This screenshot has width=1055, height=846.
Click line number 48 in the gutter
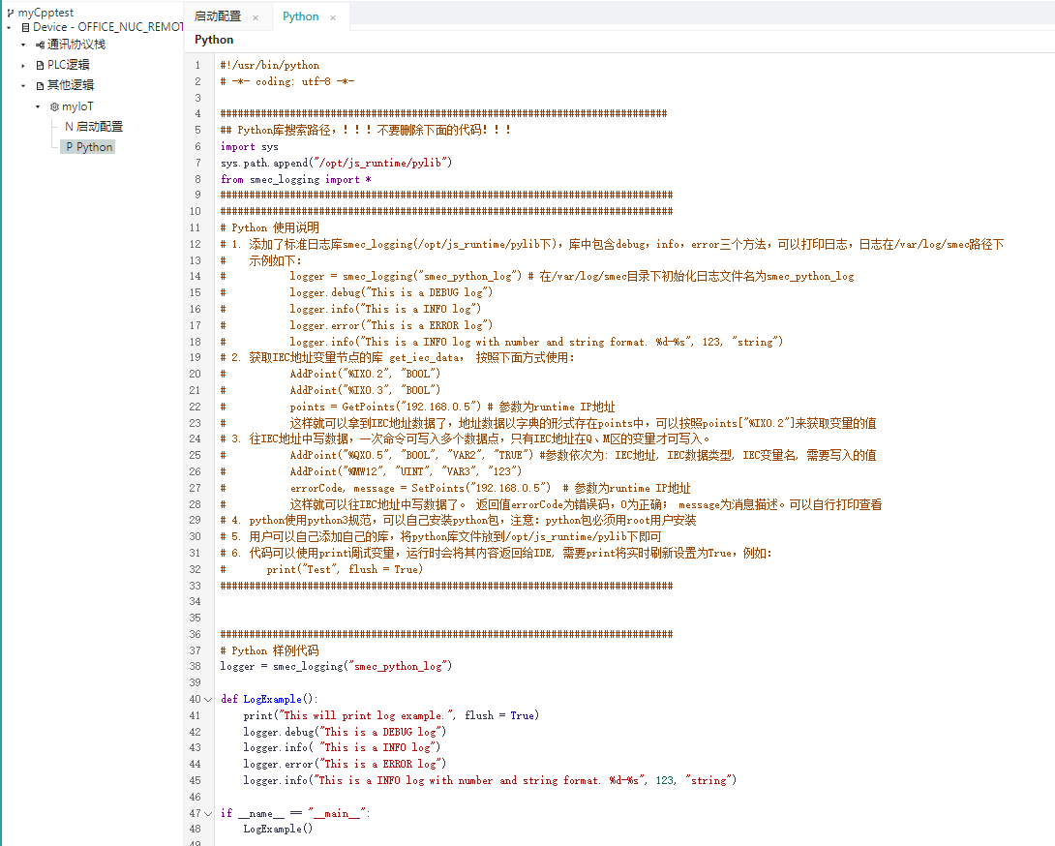(x=196, y=830)
